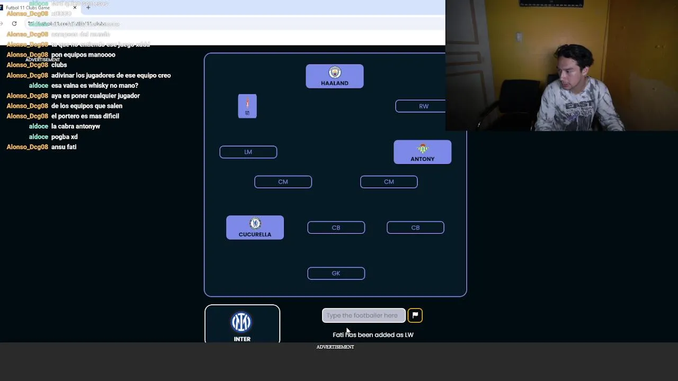Click chat message 'ansu fati'
The image size is (678, 381).
click(64, 147)
